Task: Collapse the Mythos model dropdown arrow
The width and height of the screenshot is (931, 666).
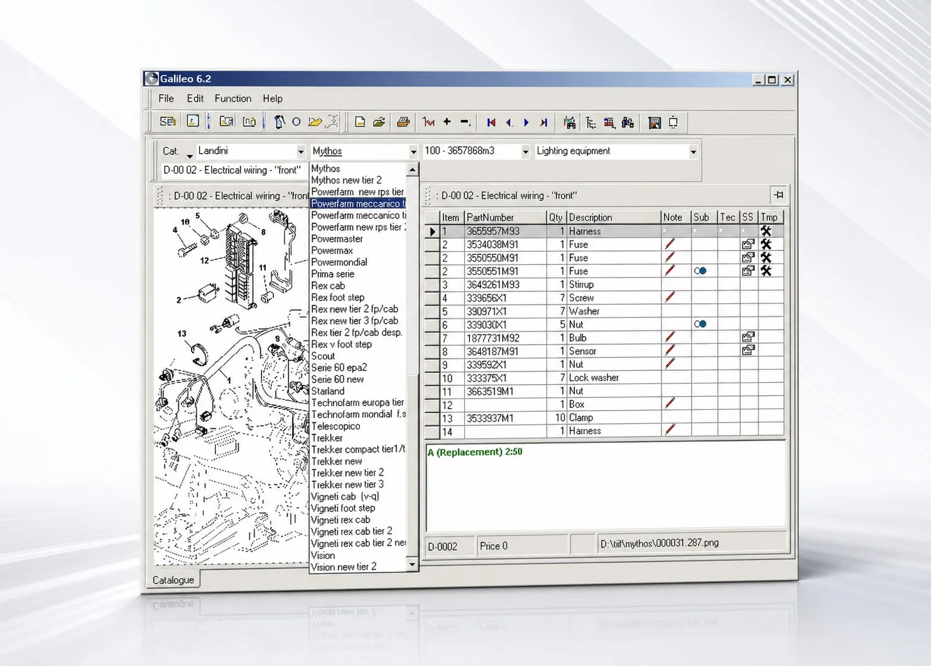Action: [413, 152]
